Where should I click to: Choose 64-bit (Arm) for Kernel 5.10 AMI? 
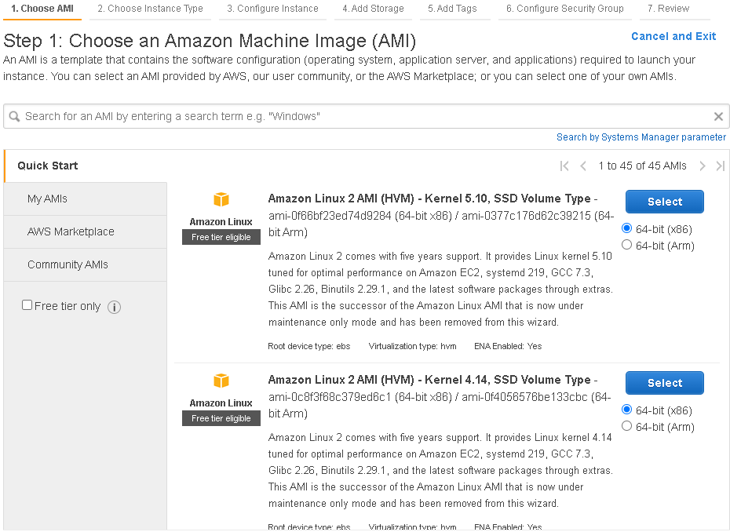pyautogui.click(x=626, y=245)
